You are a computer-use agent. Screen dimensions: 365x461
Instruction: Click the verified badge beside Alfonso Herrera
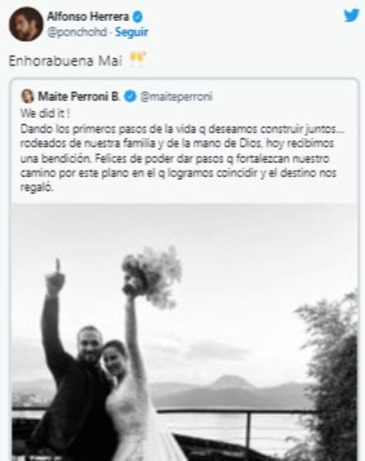pos(137,17)
